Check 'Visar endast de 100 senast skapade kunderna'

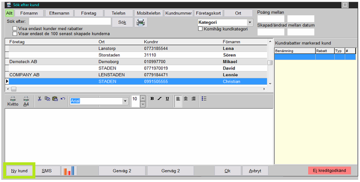[x=15, y=33]
